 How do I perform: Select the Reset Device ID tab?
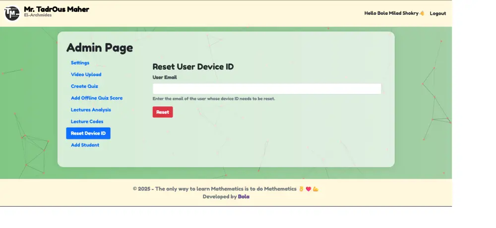pyautogui.click(x=88, y=133)
